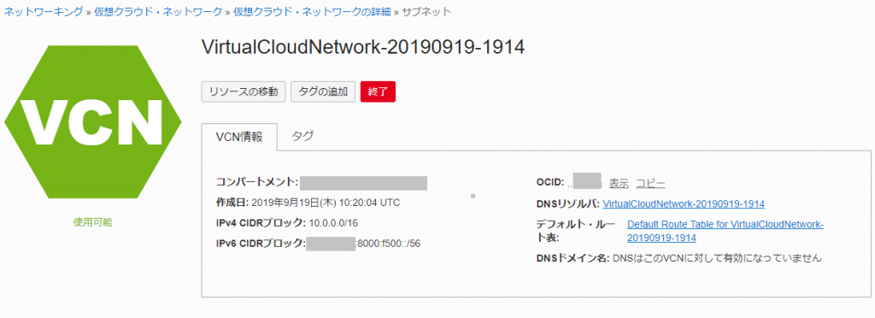The height and width of the screenshot is (318, 875).
Task: Click the リソースの移動 button
Action: [244, 91]
